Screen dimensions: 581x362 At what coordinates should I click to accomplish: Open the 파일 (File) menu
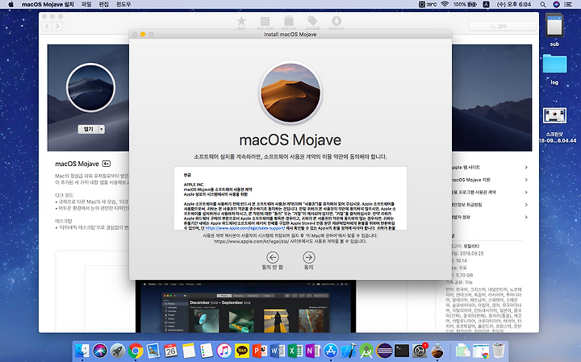(86, 5)
